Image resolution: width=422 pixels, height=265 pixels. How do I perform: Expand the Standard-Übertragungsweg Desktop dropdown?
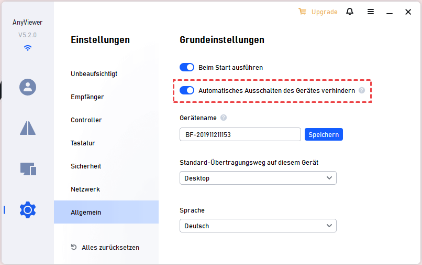tap(258, 178)
